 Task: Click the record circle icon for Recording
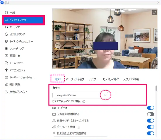pos(6,49)
